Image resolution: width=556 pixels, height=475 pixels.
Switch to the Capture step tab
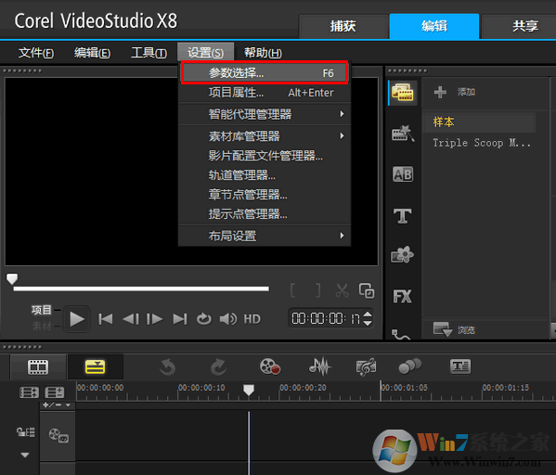click(x=343, y=26)
